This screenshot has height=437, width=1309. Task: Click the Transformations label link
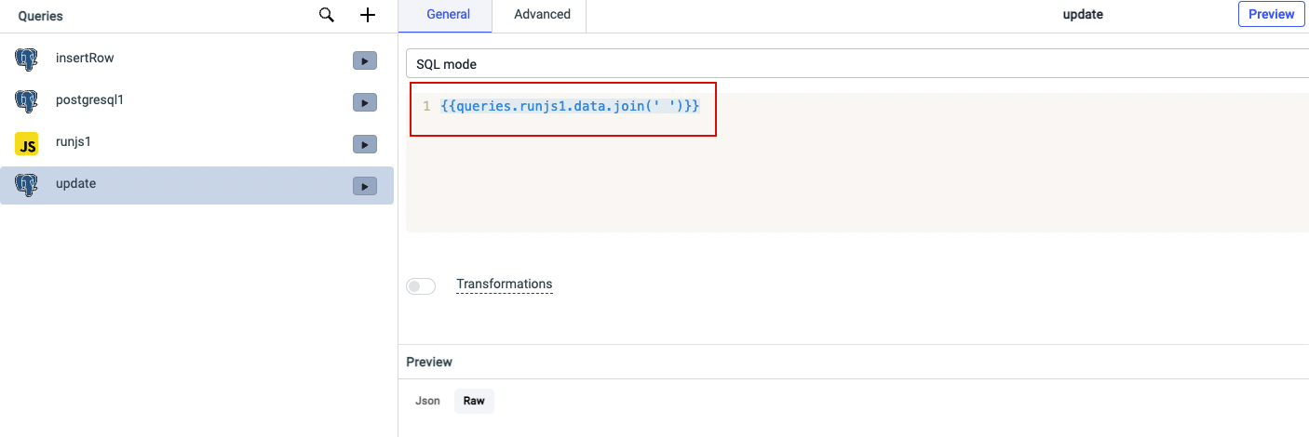coord(504,285)
